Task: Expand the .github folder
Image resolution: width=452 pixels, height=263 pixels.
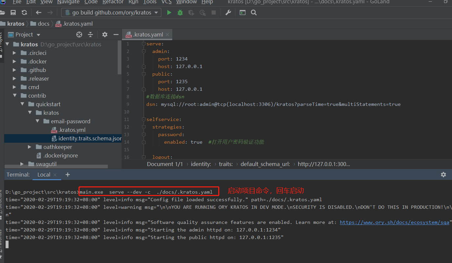Action: point(14,70)
